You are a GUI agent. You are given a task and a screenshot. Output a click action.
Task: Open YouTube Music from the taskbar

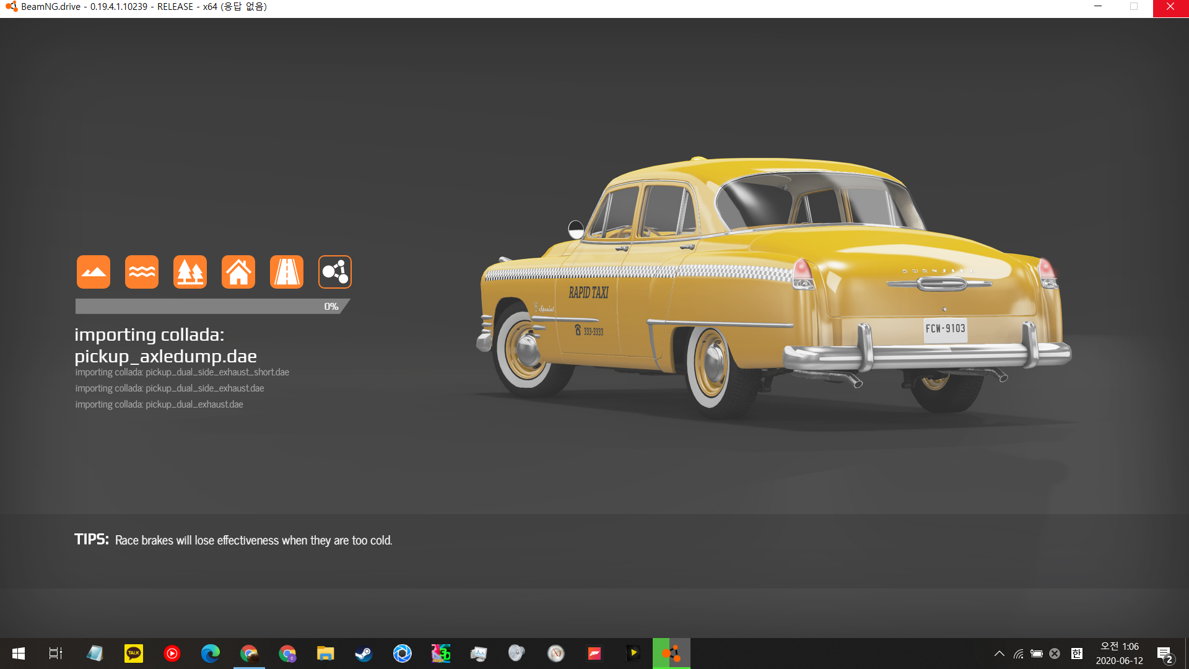[172, 654]
